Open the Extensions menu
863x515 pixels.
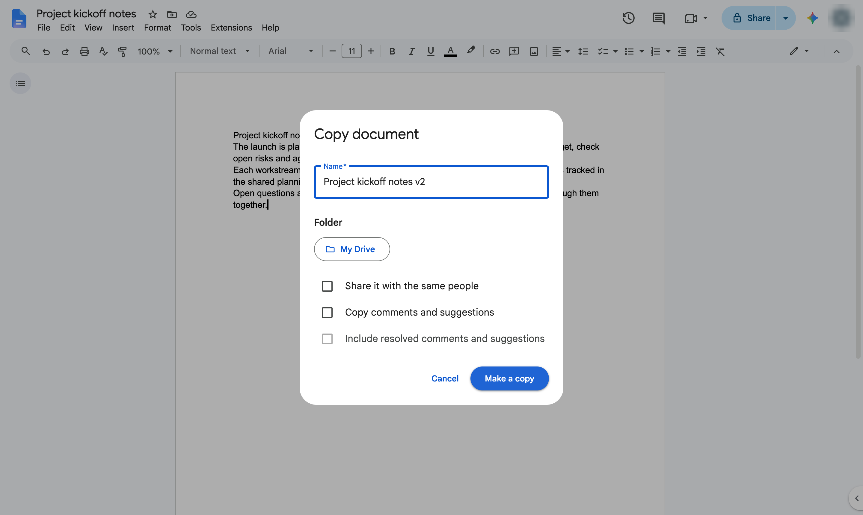[x=231, y=28]
